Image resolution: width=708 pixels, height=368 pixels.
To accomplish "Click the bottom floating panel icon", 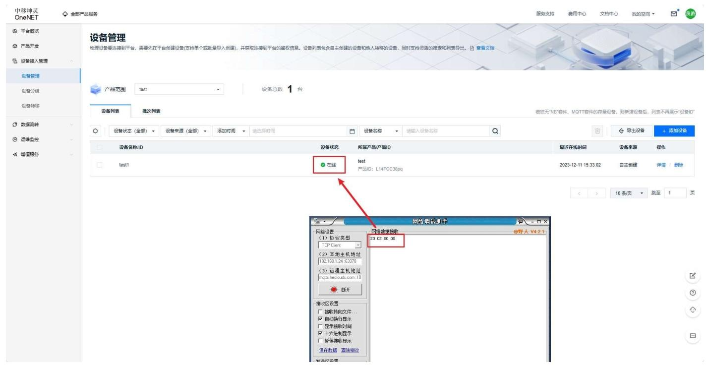I will (693, 336).
